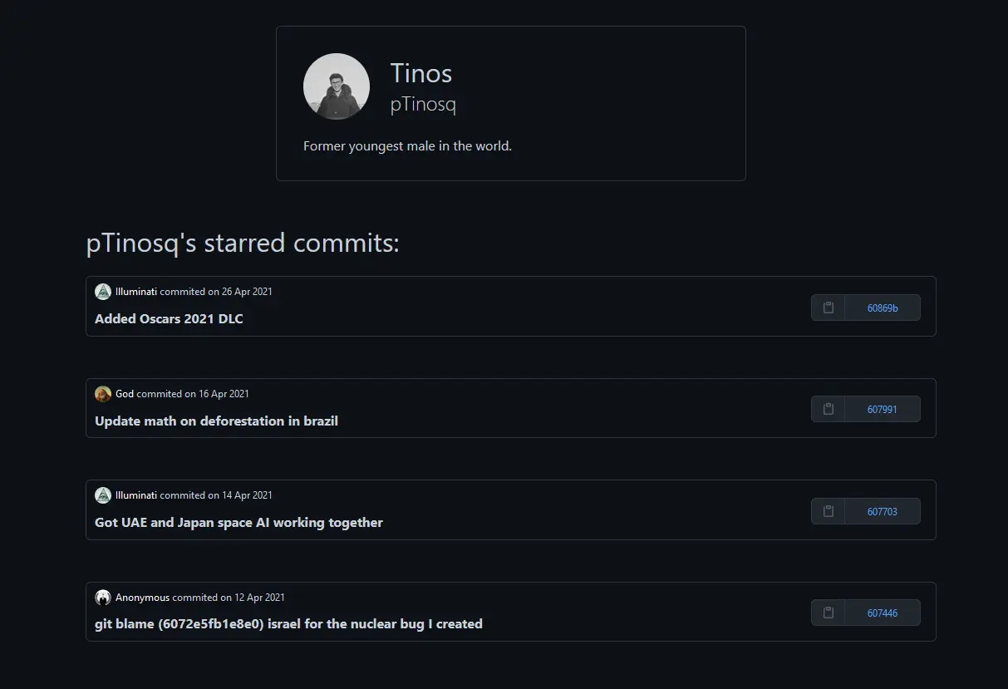This screenshot has height=689, width=1008.
Task: Click the 'Got UAE and Japan space AI' commit title
Action: 238,522
